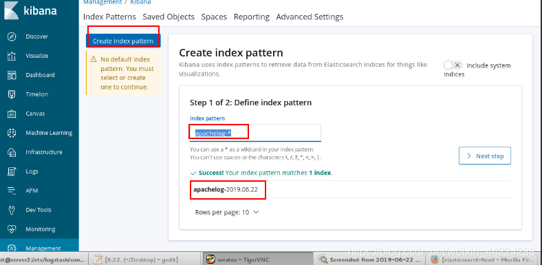The width and height of the screenshot is (542, 265).
Task: Open the Infrastructure icon in the sidebar
Action: point(12,152)
